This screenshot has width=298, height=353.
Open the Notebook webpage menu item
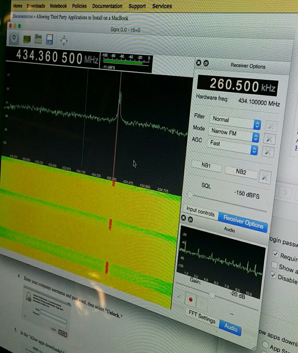tap(58, 6)
